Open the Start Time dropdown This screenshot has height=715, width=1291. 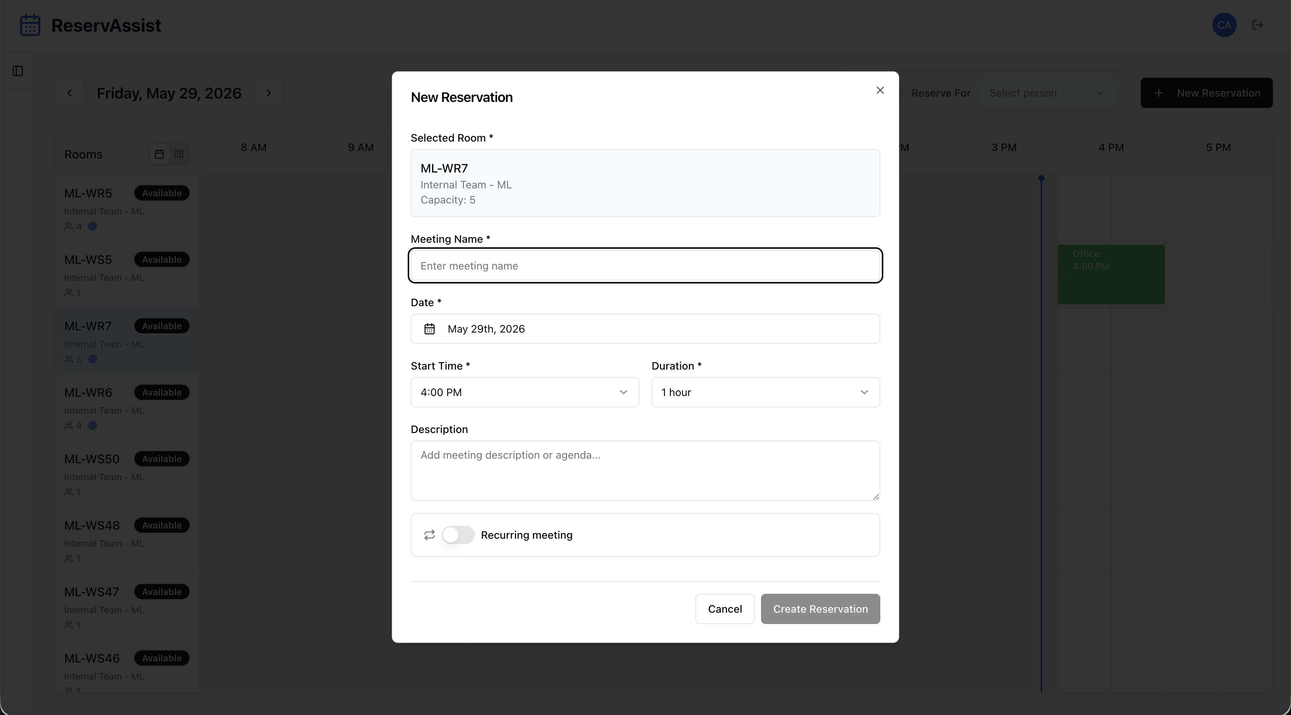tap(525, 392)
